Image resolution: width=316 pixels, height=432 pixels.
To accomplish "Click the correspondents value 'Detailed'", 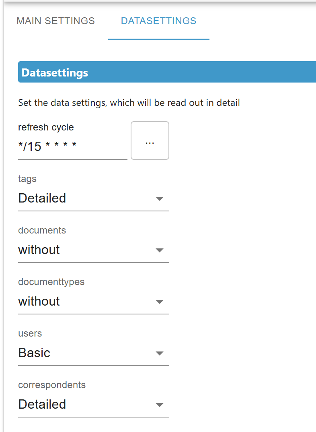I will point(42,404).
